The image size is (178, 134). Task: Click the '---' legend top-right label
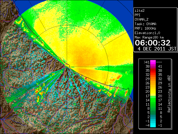159,62
